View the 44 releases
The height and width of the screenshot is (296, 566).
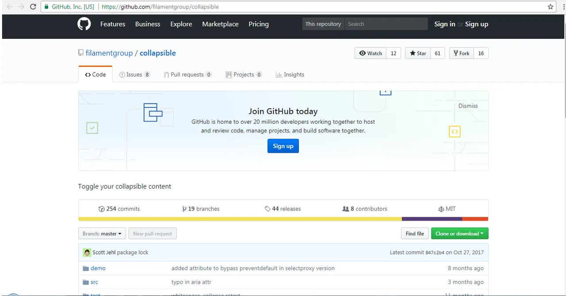pyautogui.click(x=283, y=209)
